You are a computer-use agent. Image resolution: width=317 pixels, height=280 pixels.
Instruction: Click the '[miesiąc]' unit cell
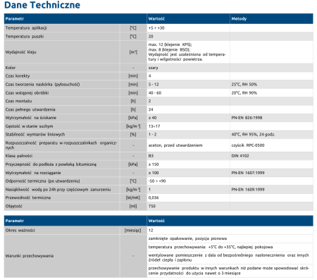[x=133, y=231]
